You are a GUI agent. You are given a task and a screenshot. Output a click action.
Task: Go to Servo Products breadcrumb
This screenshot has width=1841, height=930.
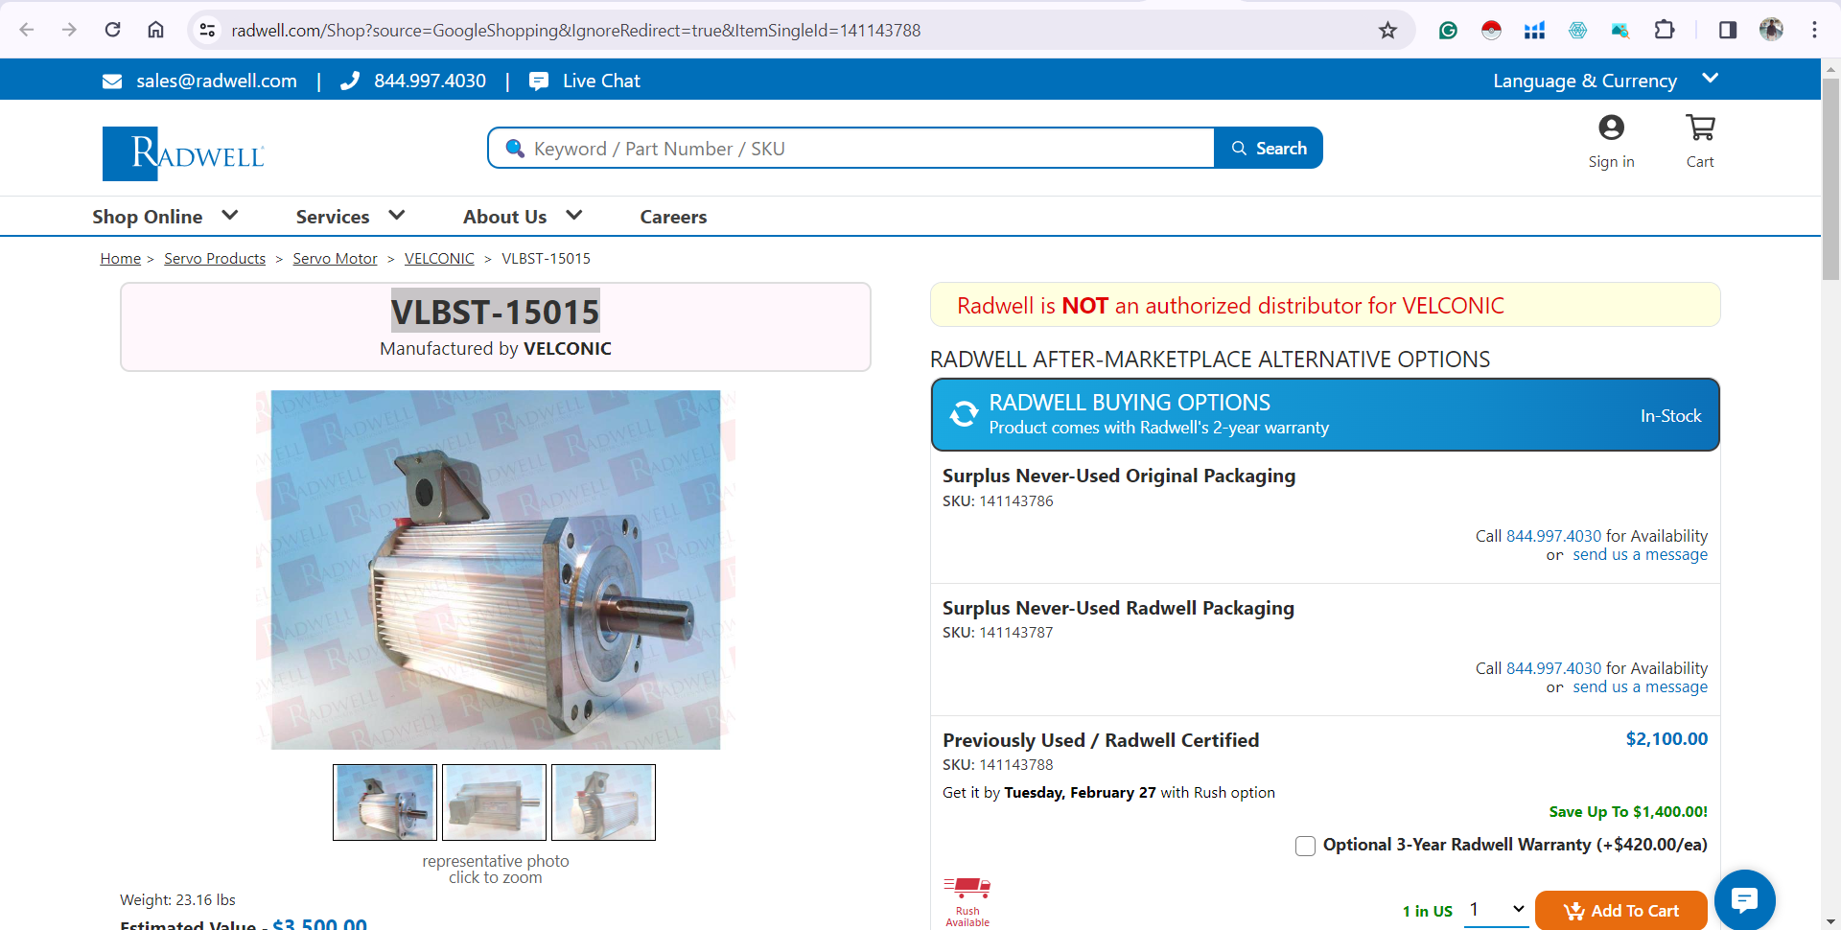pyautogui.click(x=215, y=259)
